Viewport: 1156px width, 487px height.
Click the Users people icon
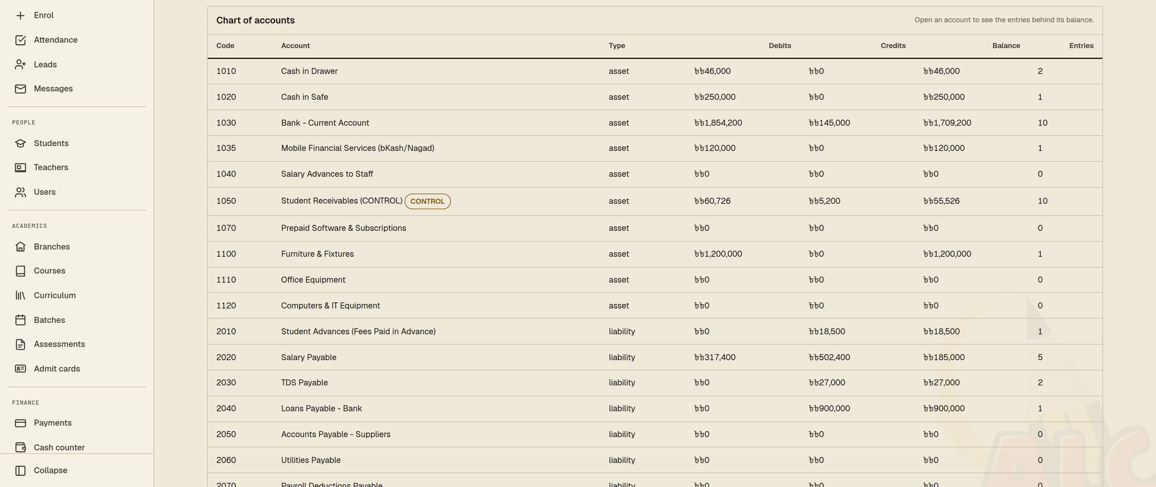pyautogui.click(x=20, y=192)
